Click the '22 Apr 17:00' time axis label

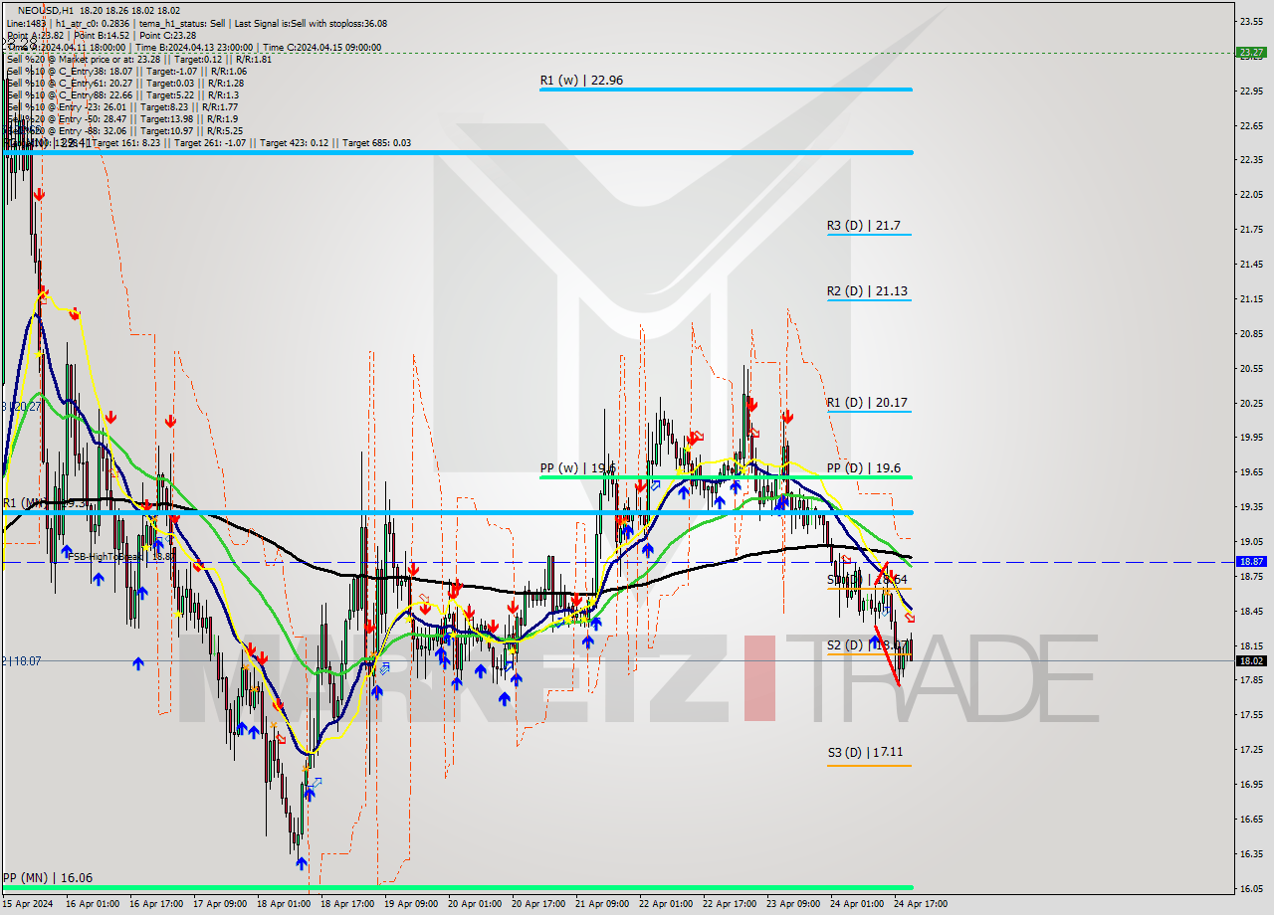coord(729,904)
